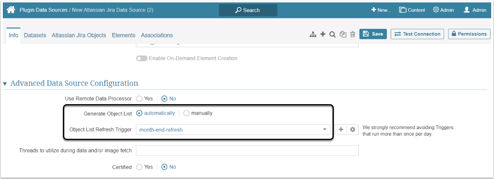Image resolution: width=494 pixels, height=179 pixels.
Task: Set Use Remote Data Processor to Yes
Action: click(x=139, y=99)
